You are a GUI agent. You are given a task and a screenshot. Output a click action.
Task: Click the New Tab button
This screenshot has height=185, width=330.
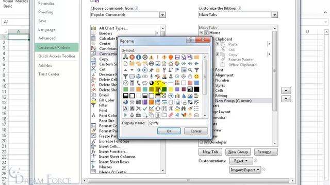[x=210, y=152]
